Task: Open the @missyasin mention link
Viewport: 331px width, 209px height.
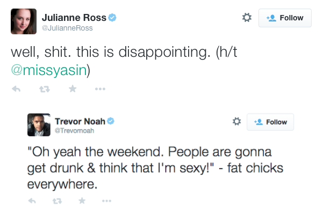Action: point(49,70)
